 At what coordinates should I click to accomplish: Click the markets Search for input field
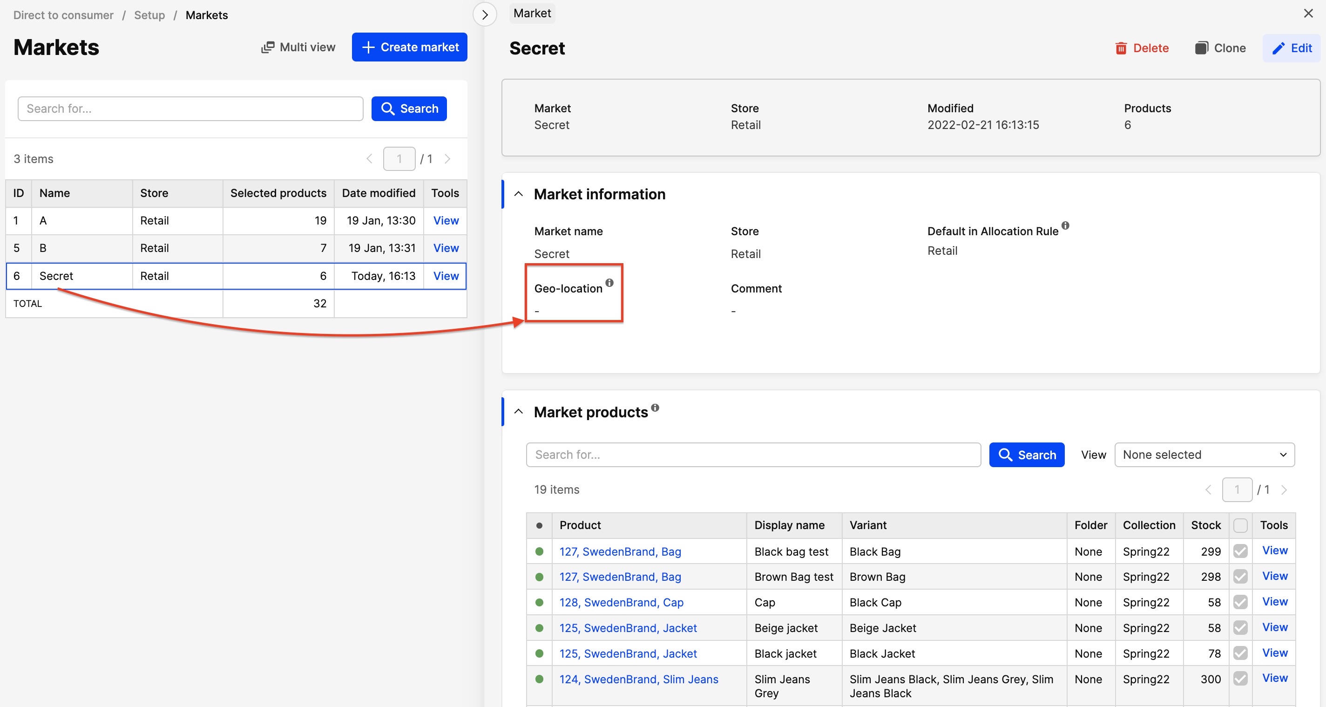click(x=190, y=109)
